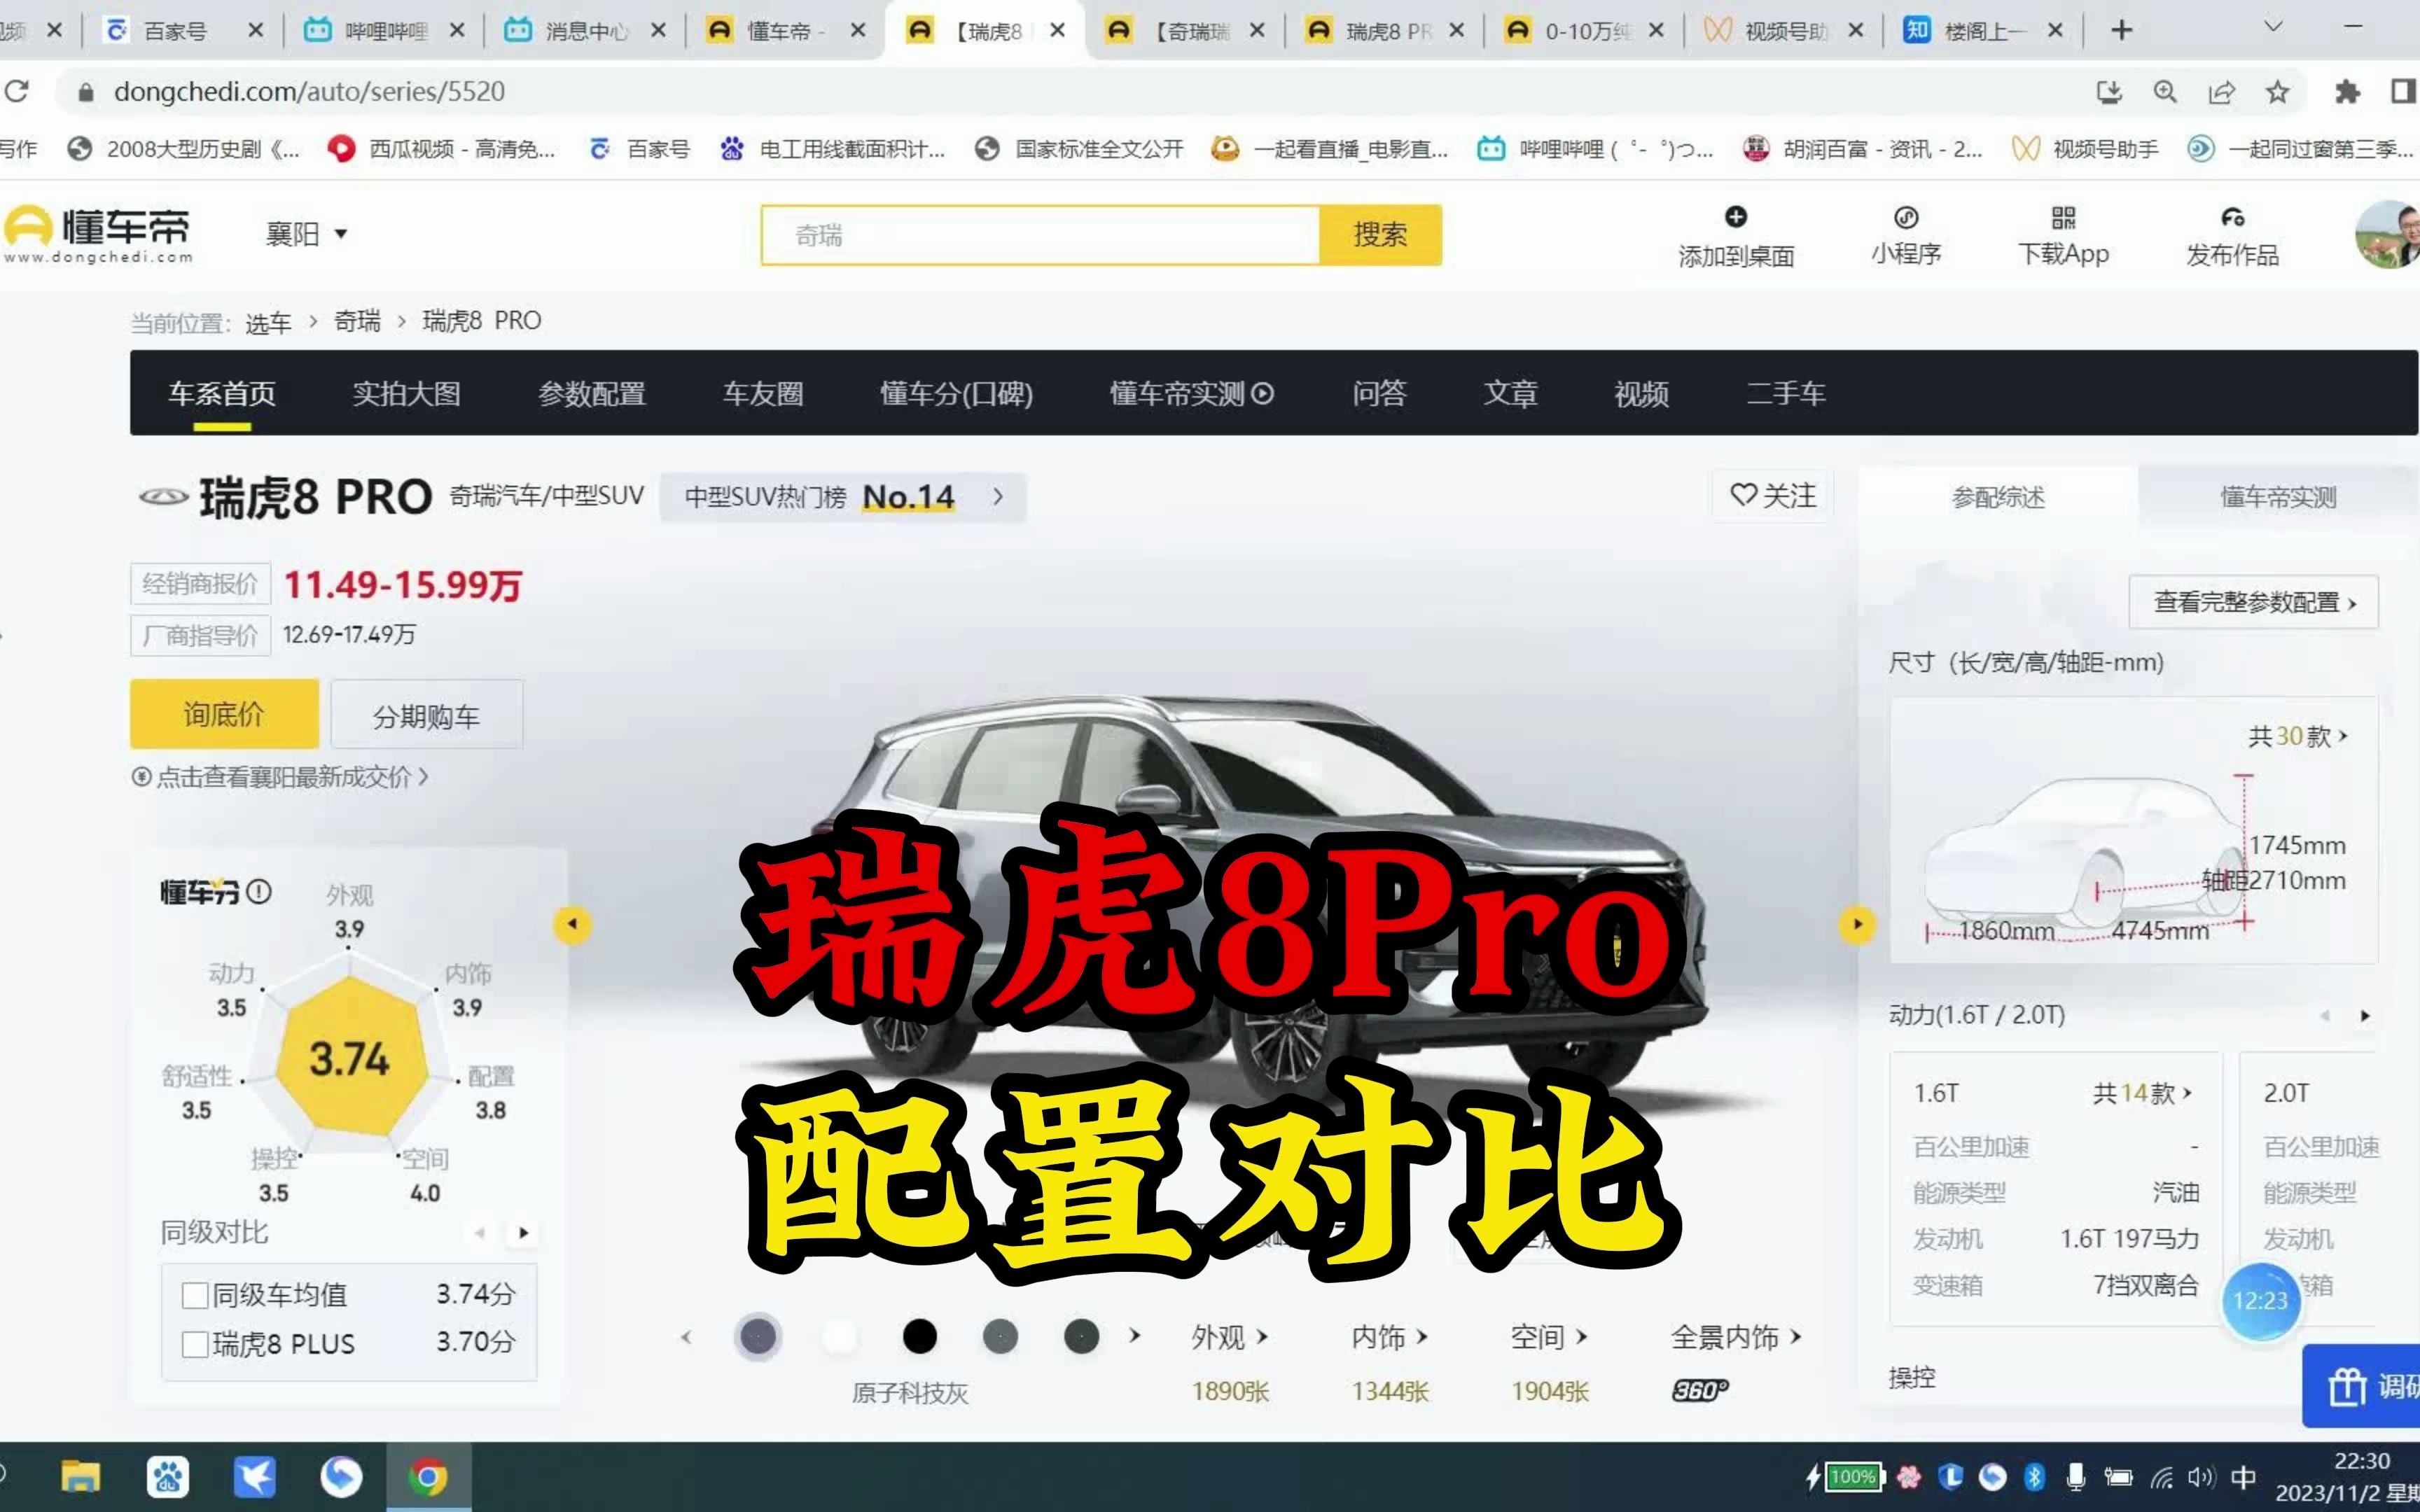Open the blue bird app in taskbar

[x=254, y=1476]
